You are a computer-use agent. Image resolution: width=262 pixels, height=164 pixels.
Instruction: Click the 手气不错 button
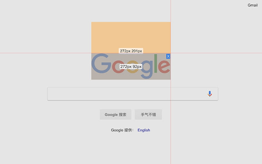(148, 114)
